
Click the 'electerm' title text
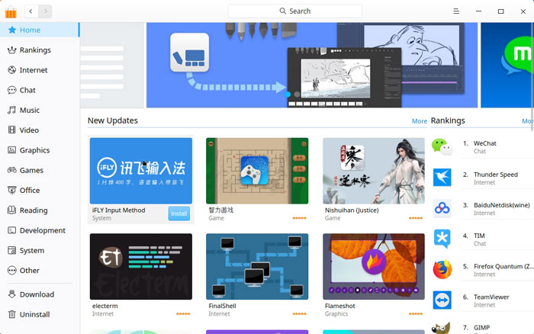tap(105, 306)
